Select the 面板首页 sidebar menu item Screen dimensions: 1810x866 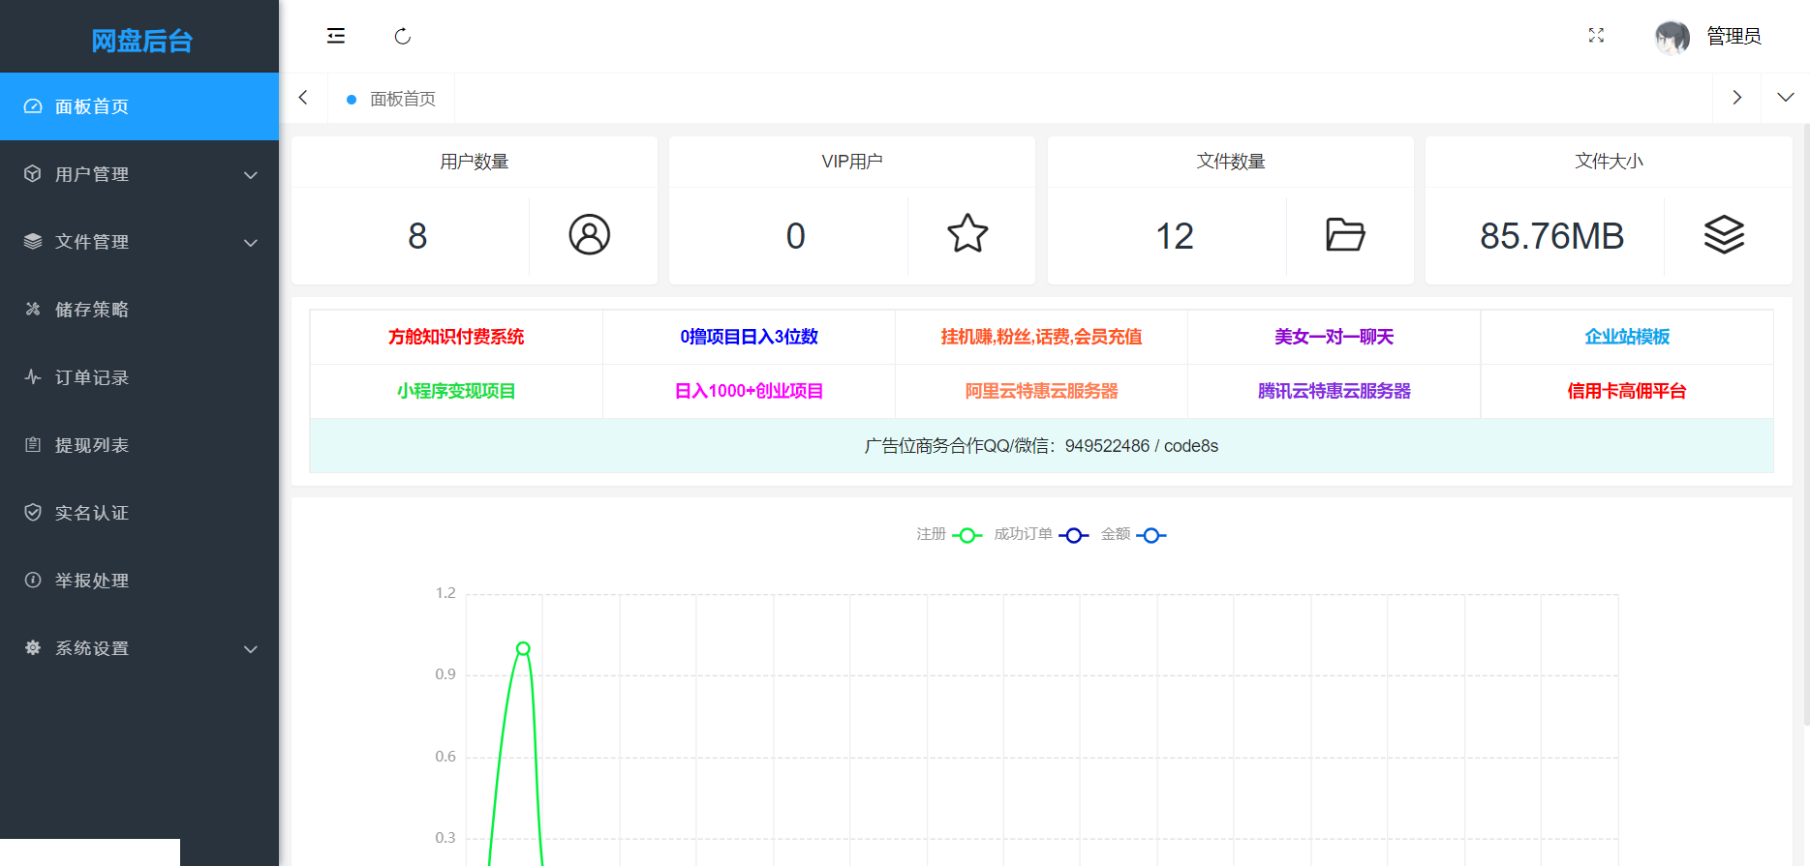pyautogui.click(x=139, y=106)
